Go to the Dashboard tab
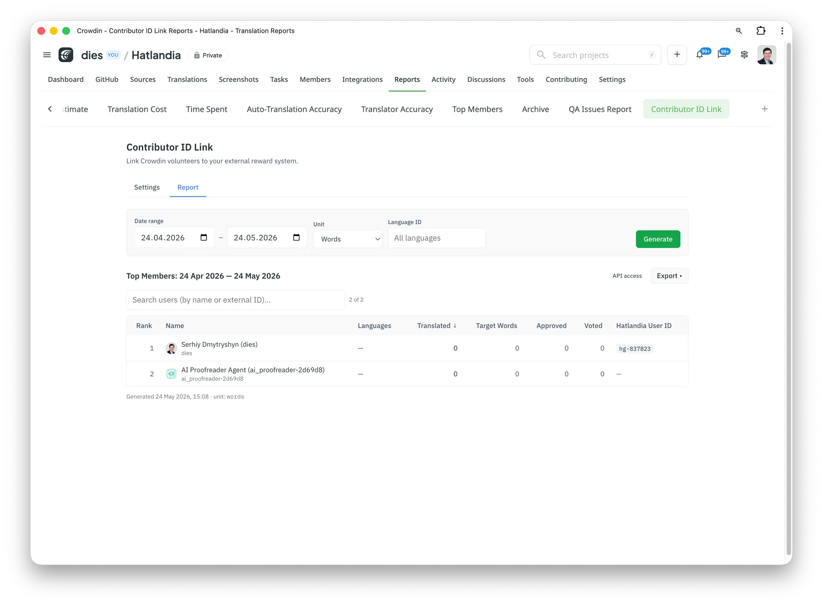The width and height of the screenshot is (823, 605). click(66, 79)
